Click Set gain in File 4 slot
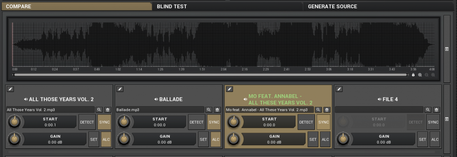The width and height of the screenshot is (457, 157). click(423, 139)
